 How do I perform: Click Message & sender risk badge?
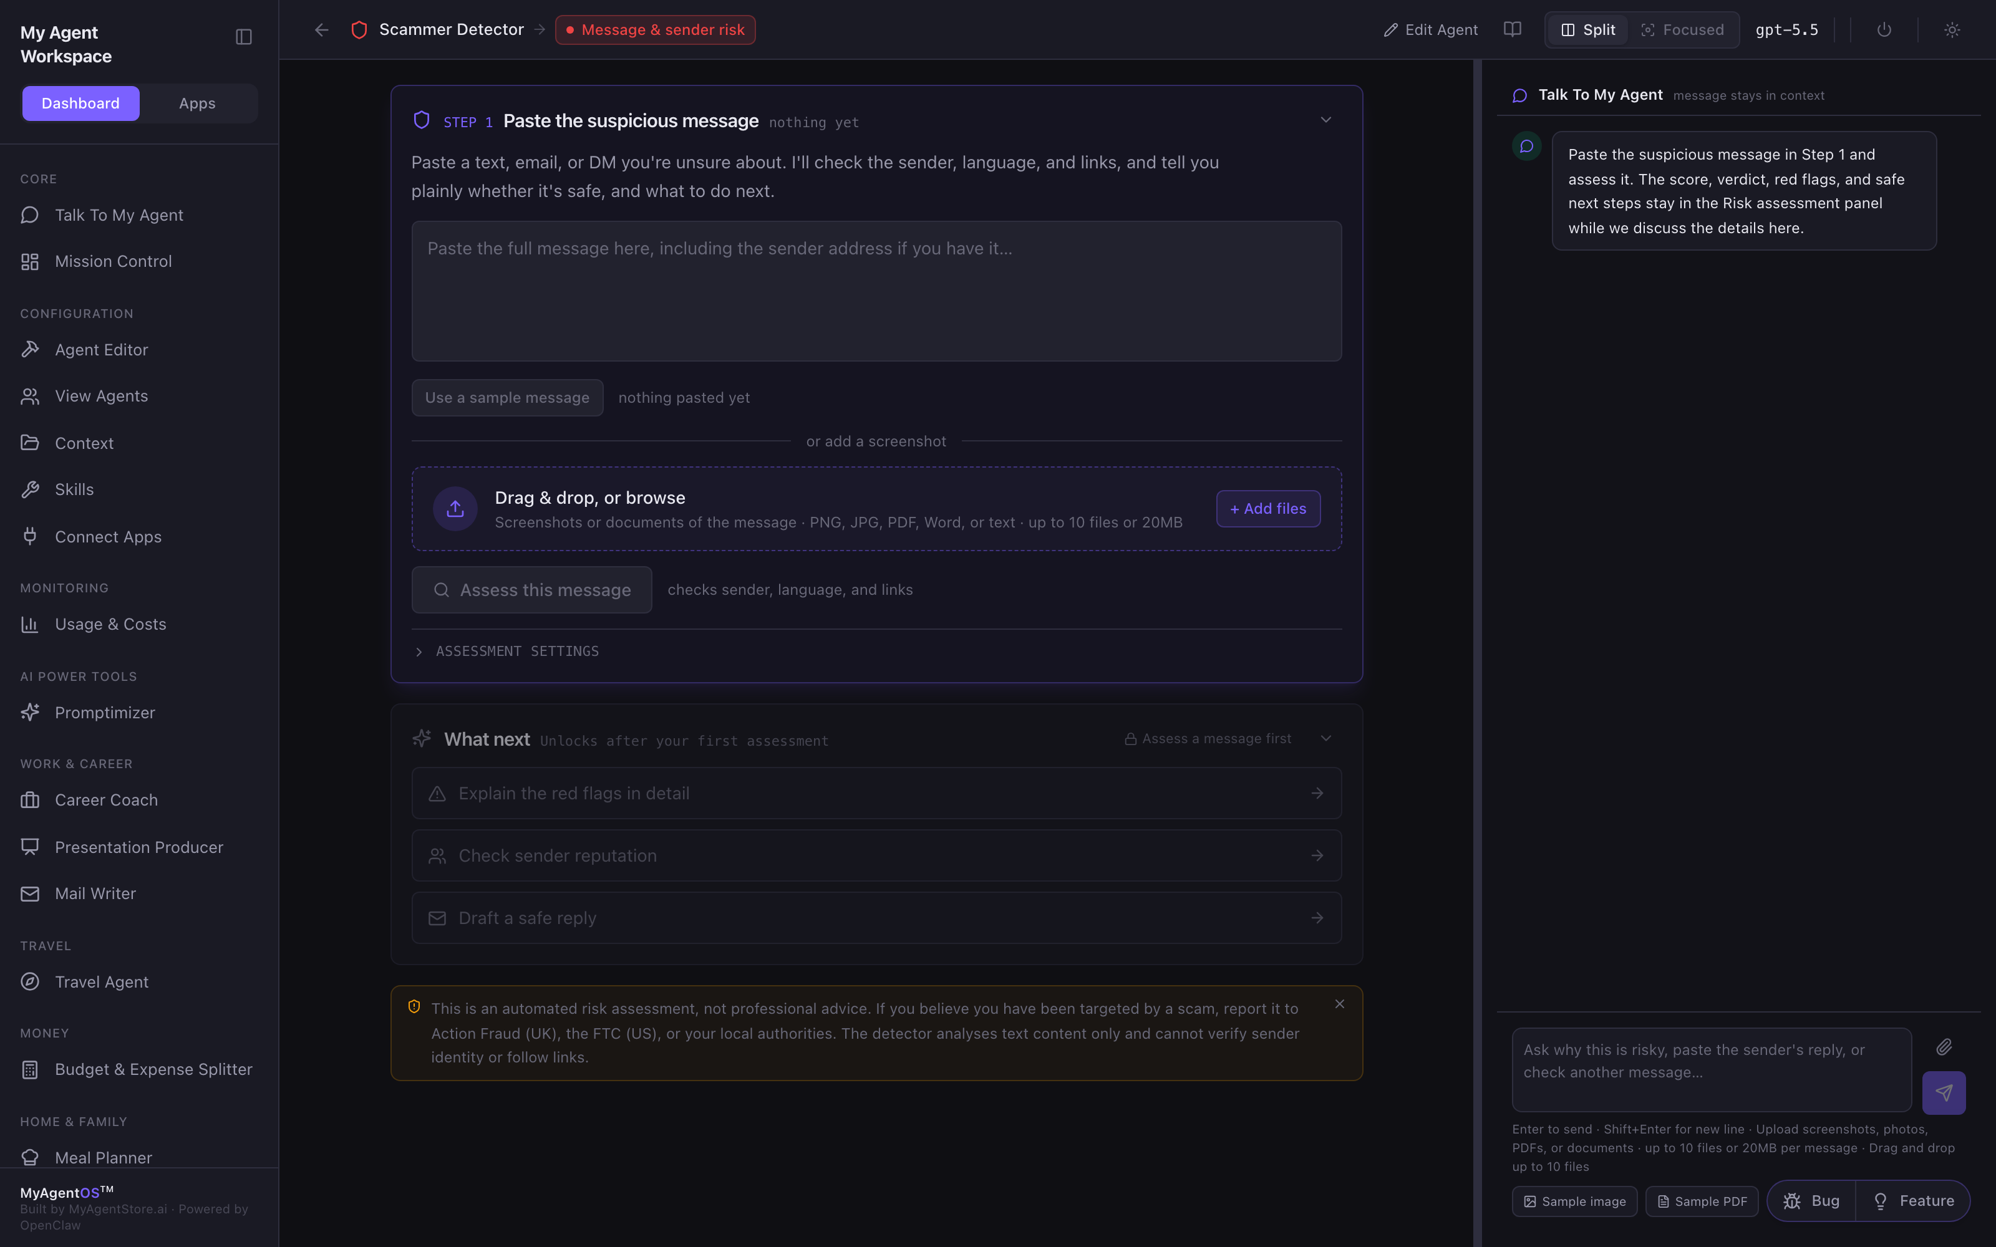pos(655,30)
